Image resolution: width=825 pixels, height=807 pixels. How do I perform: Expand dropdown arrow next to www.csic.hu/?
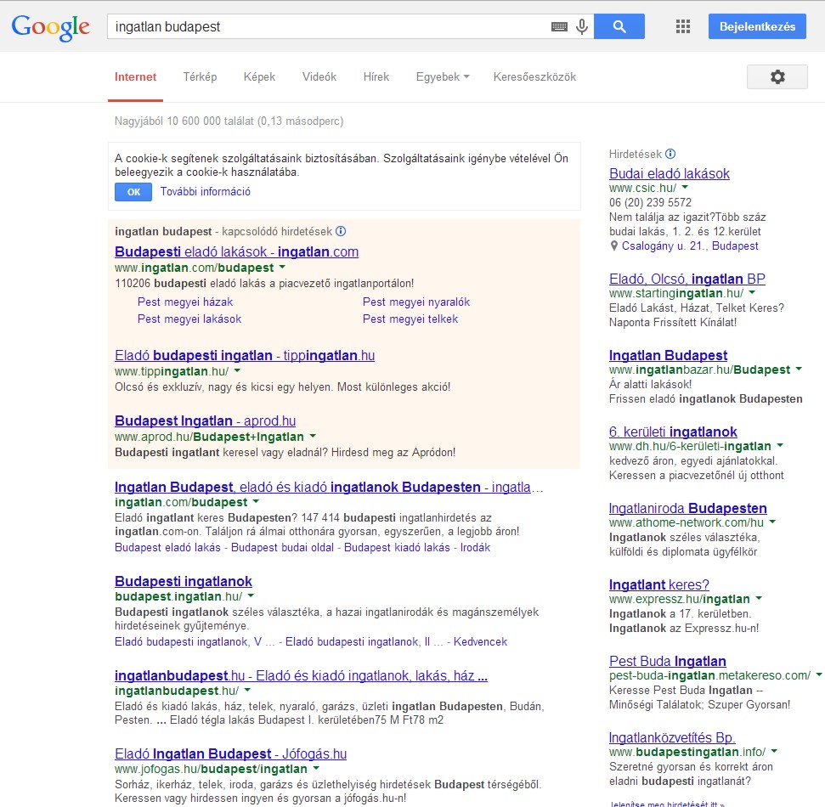click(x=685, y=187)
